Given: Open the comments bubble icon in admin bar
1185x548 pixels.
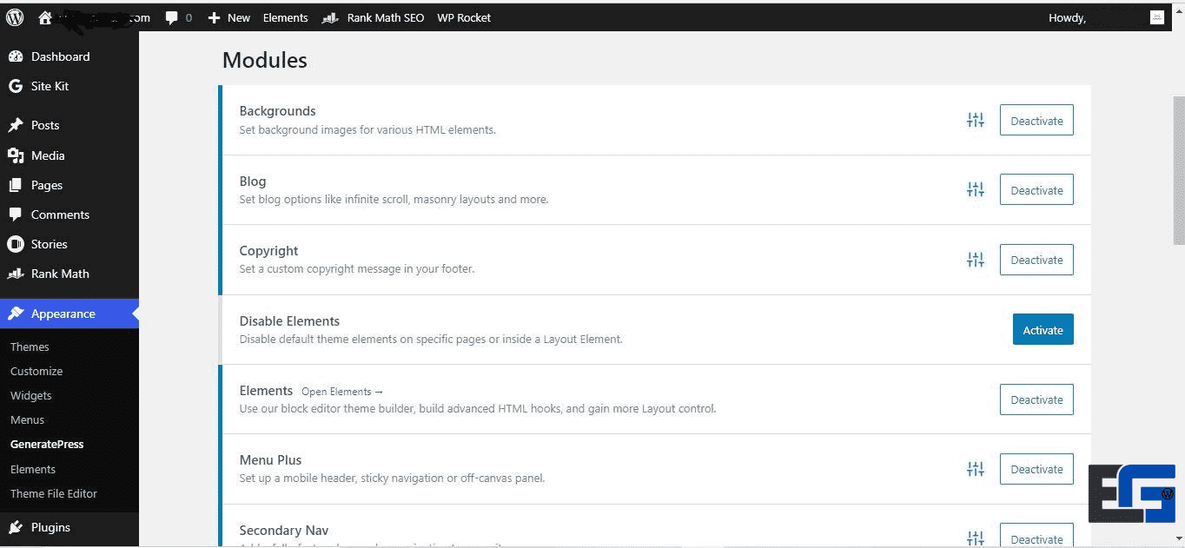Looking at the screenshot, I should [172, 17].
